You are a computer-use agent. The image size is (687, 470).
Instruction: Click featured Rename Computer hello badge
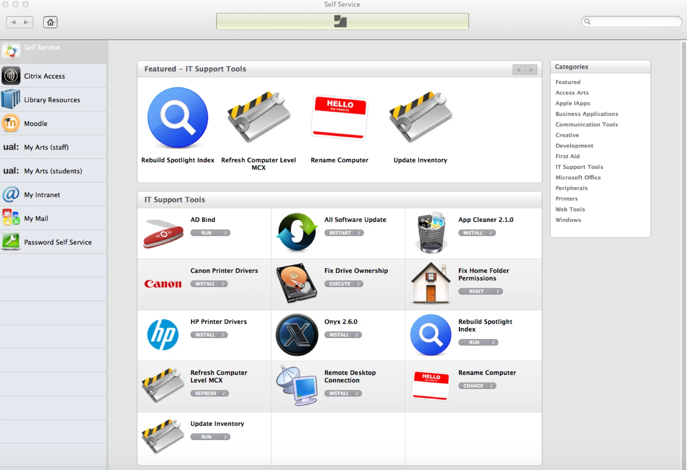(x=339, y=117)
